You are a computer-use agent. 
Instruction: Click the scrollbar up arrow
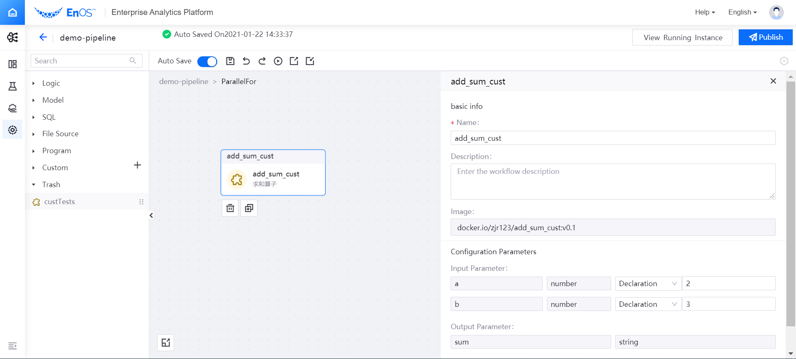(x=791, y=77)
